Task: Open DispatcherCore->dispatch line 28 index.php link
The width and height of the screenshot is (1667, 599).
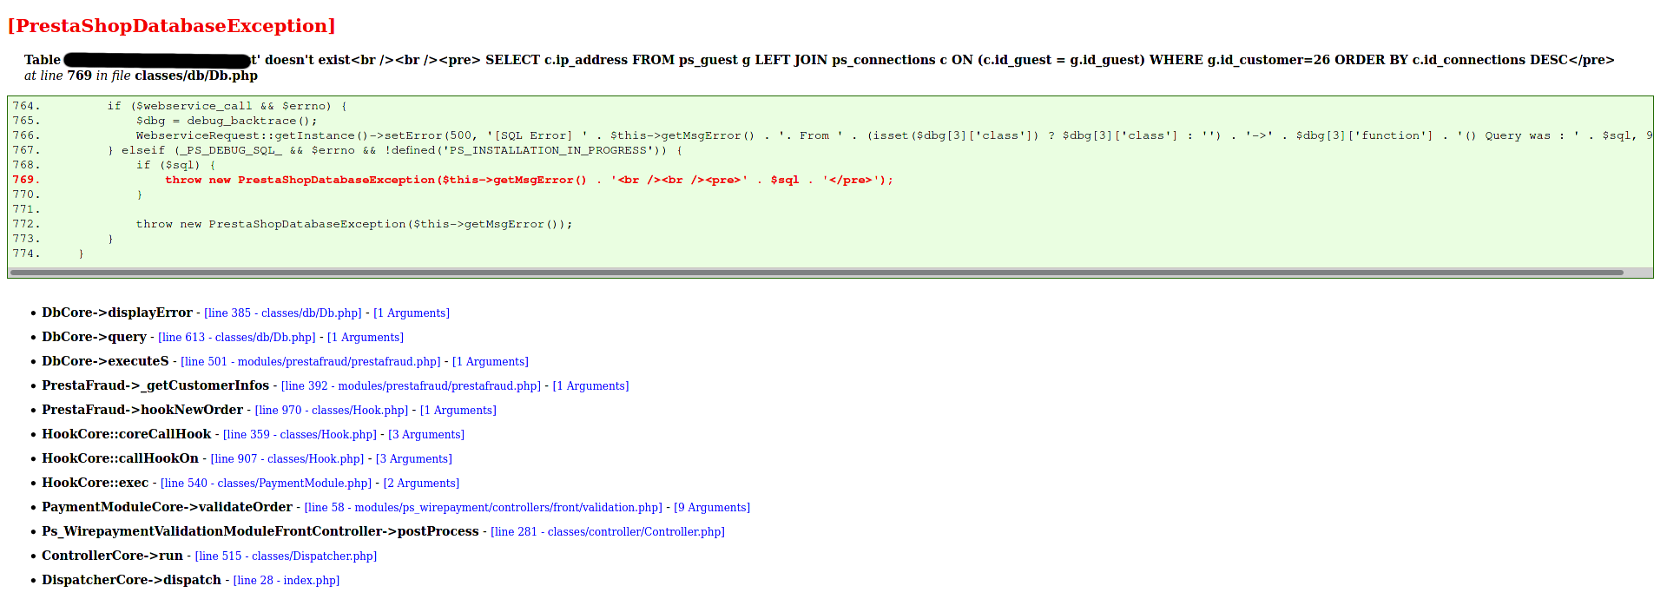Action: (x=287, y=581)
